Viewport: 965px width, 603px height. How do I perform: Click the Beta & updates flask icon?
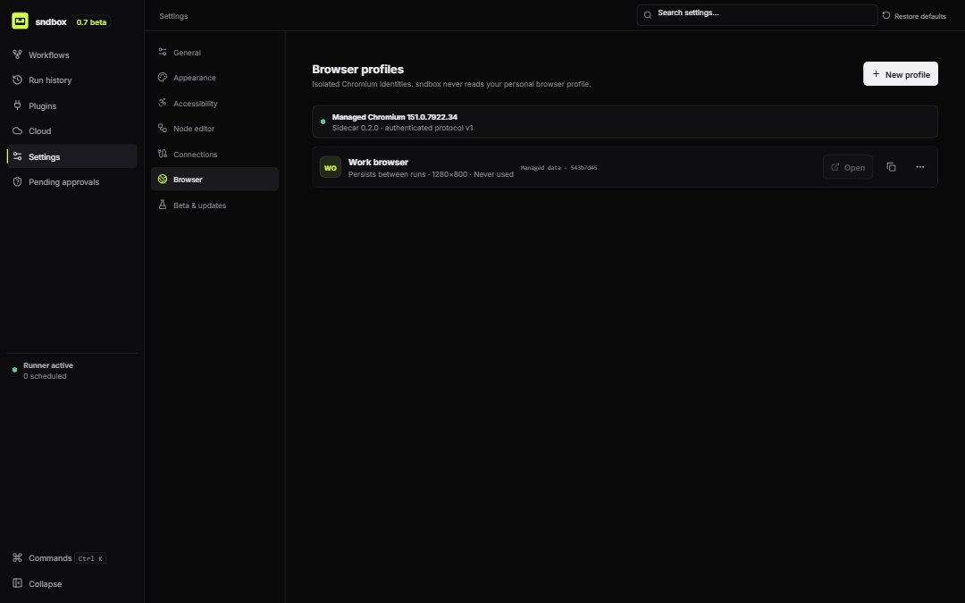click(163, 205)
